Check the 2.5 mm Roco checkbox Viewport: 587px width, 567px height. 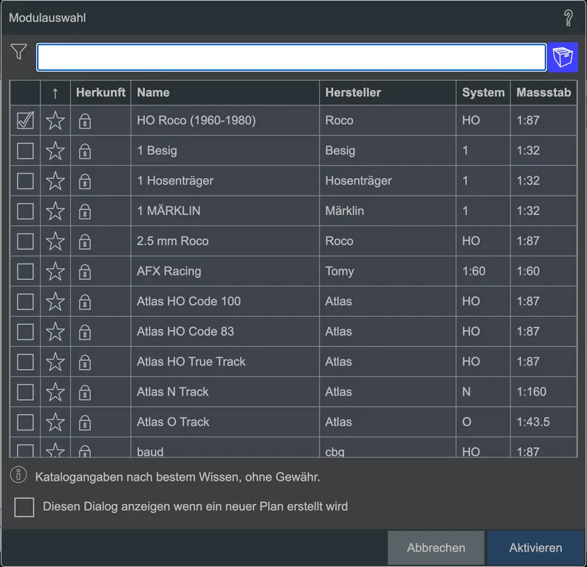(x=25, y=241)
